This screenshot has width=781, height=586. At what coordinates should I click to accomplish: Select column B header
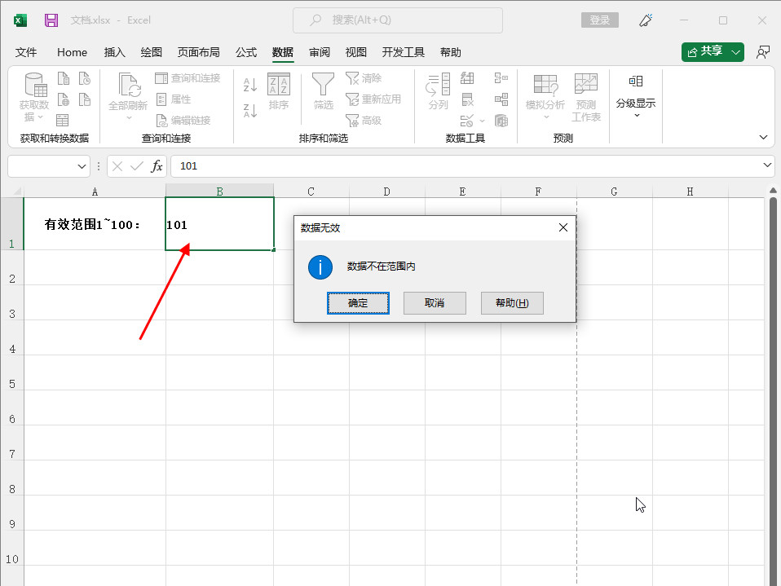(x=219, y=192)
